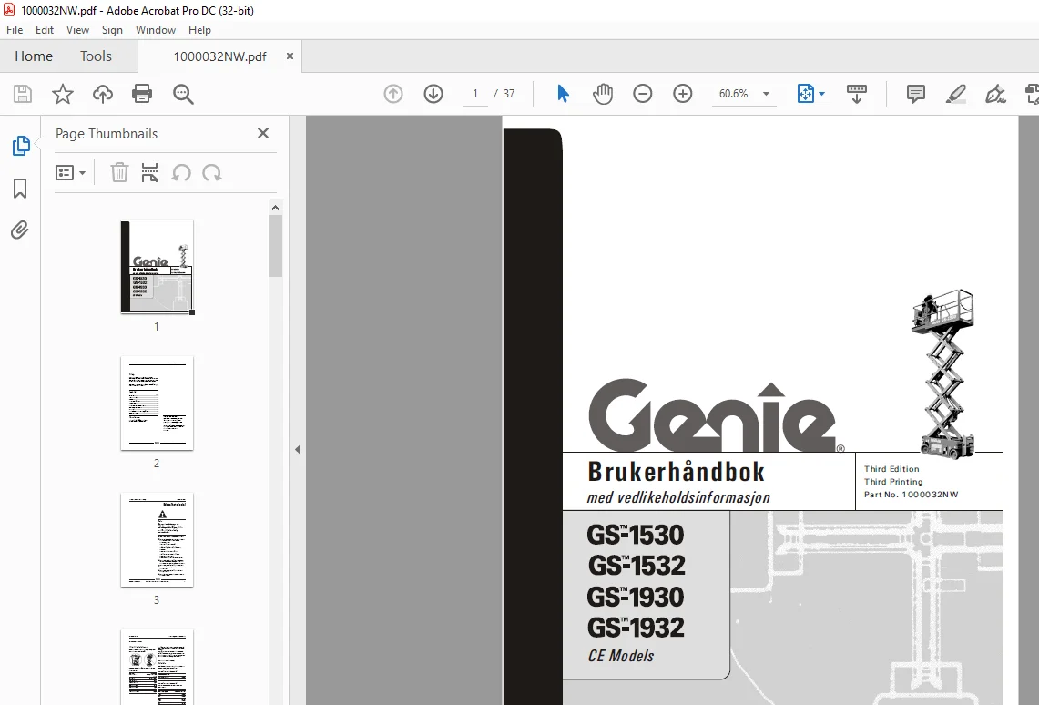
Task: Open the Attachments paperclip icon
Action: pyautogui.click(x=20, y=230)
